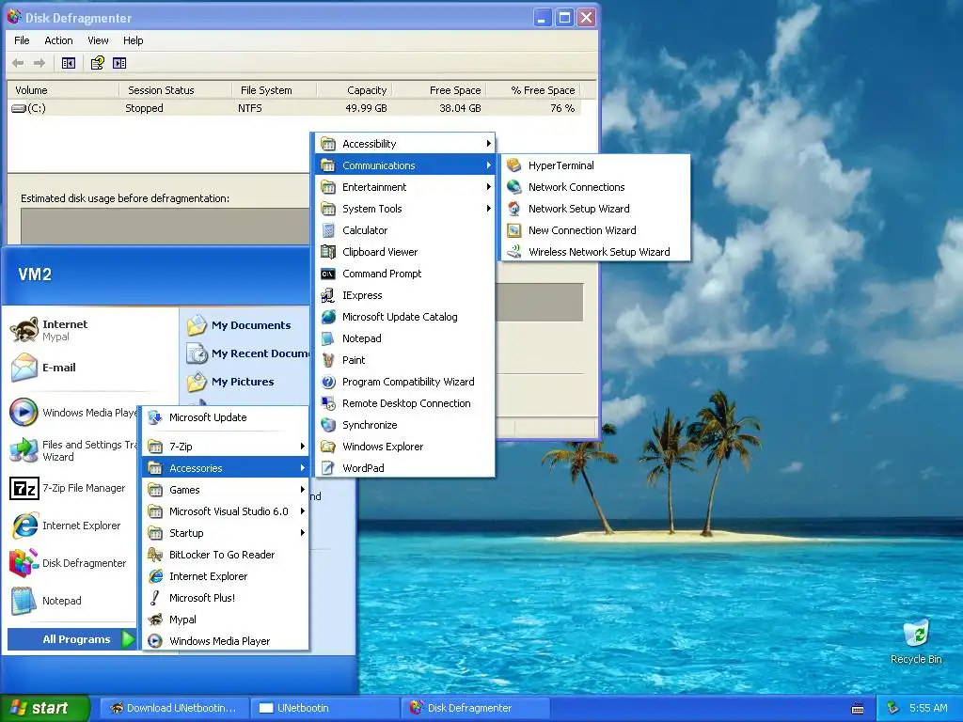The height and width of the screenshot is (722, 963).
Task: Launch Network Setup Wizard
Action: (x=595, y=209)
